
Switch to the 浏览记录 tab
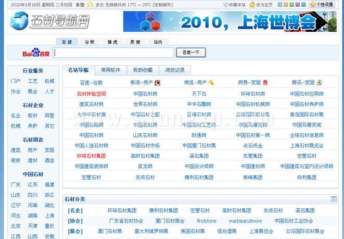tap(175, 70)
